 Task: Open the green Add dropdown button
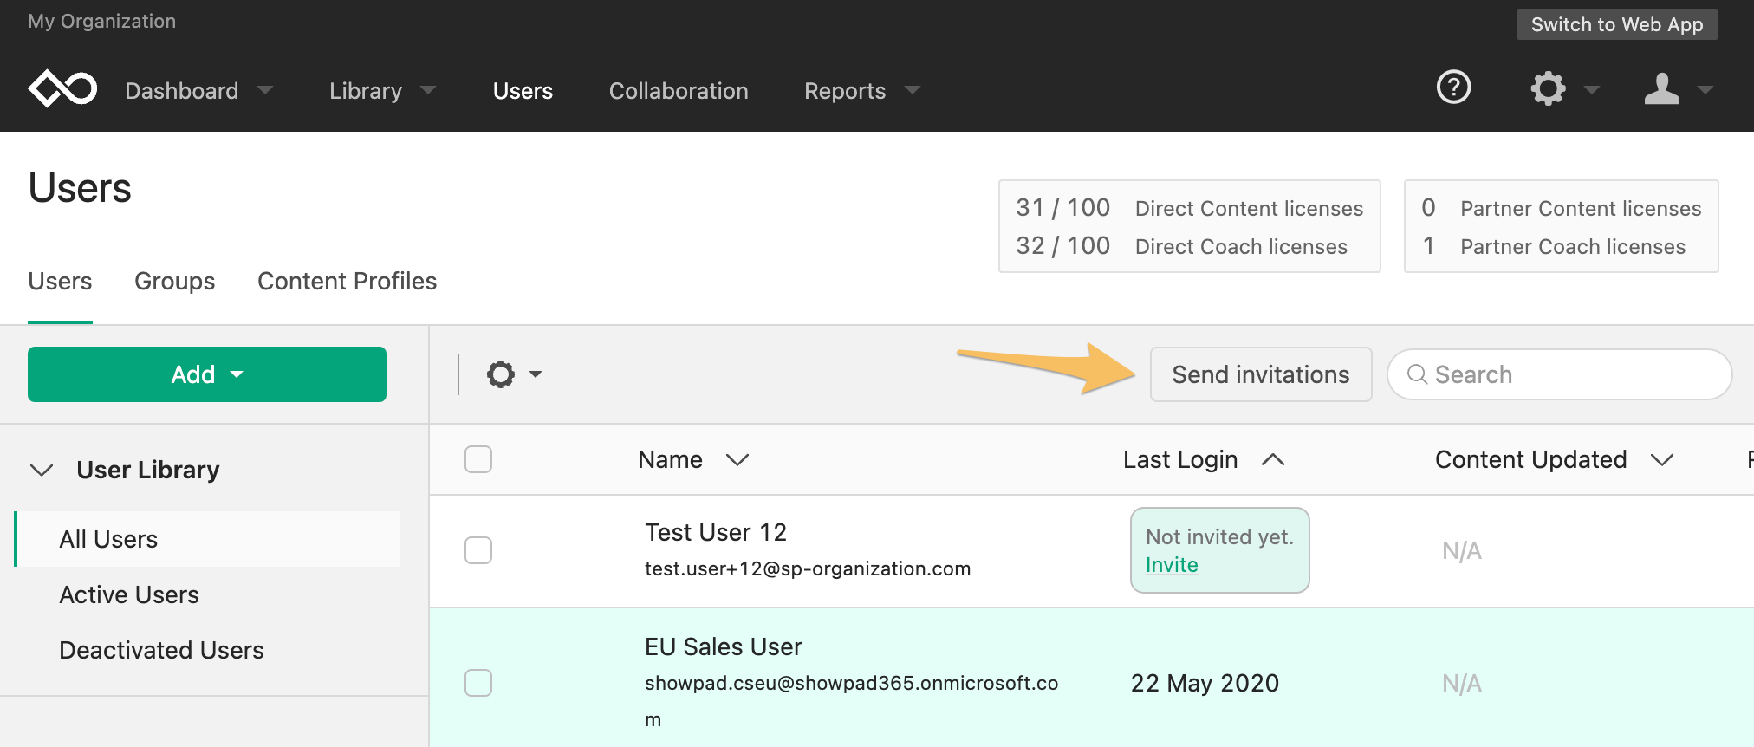point(207,374)
